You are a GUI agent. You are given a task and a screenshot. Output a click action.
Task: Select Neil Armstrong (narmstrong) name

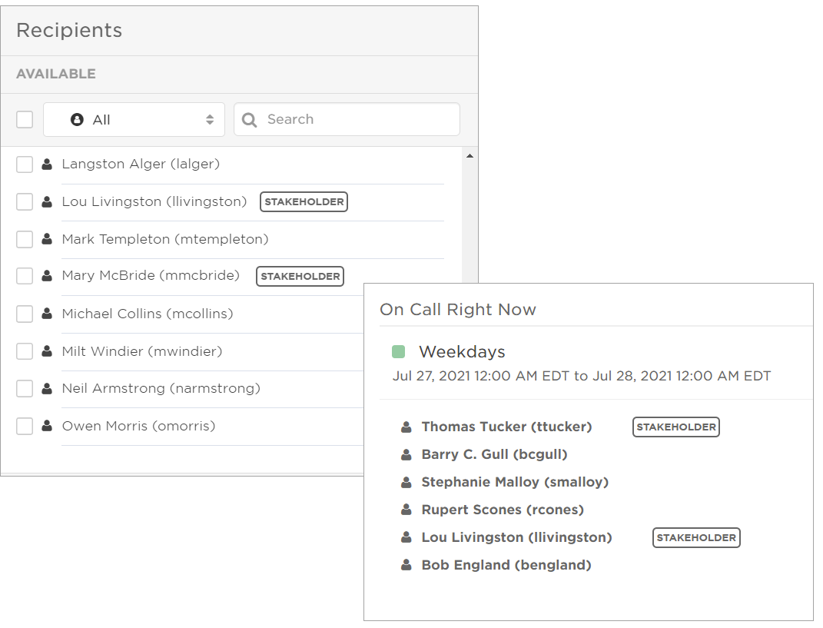coord(161,389)
